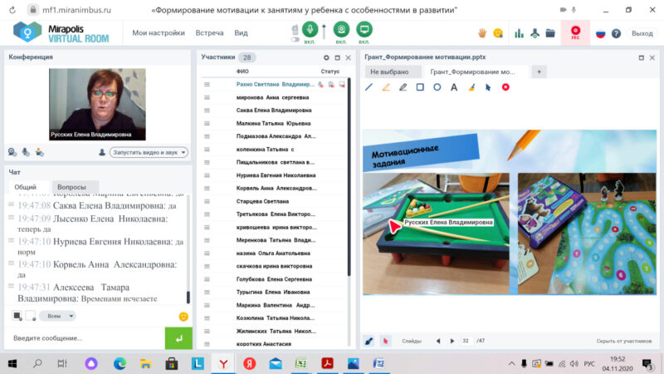Go to previous slide arrow
This screenshot has width=664, height=374.
[438, 341]
